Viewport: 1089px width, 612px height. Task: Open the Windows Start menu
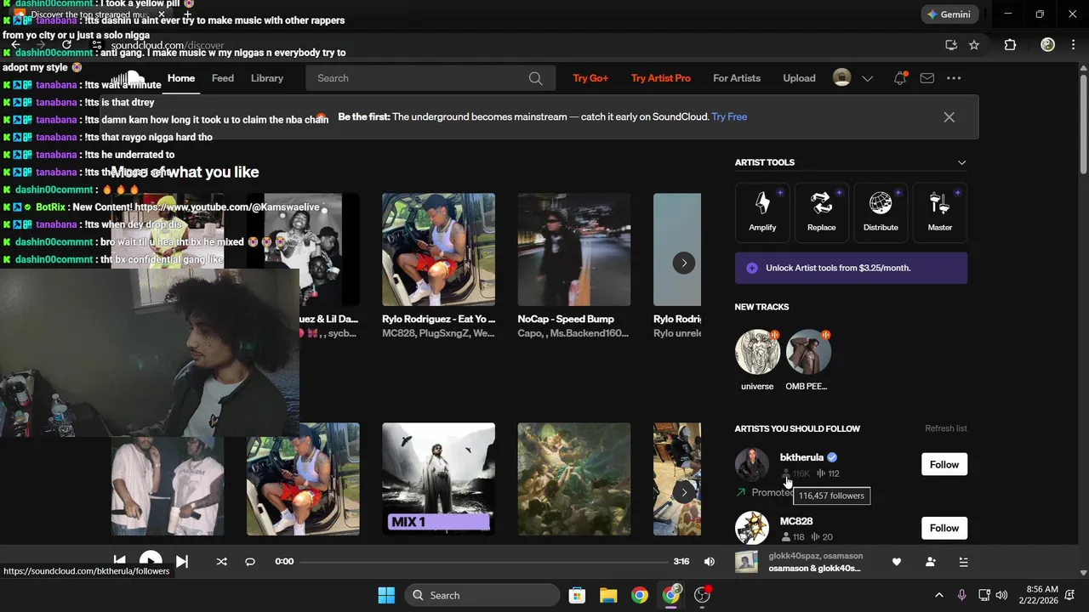386,595
